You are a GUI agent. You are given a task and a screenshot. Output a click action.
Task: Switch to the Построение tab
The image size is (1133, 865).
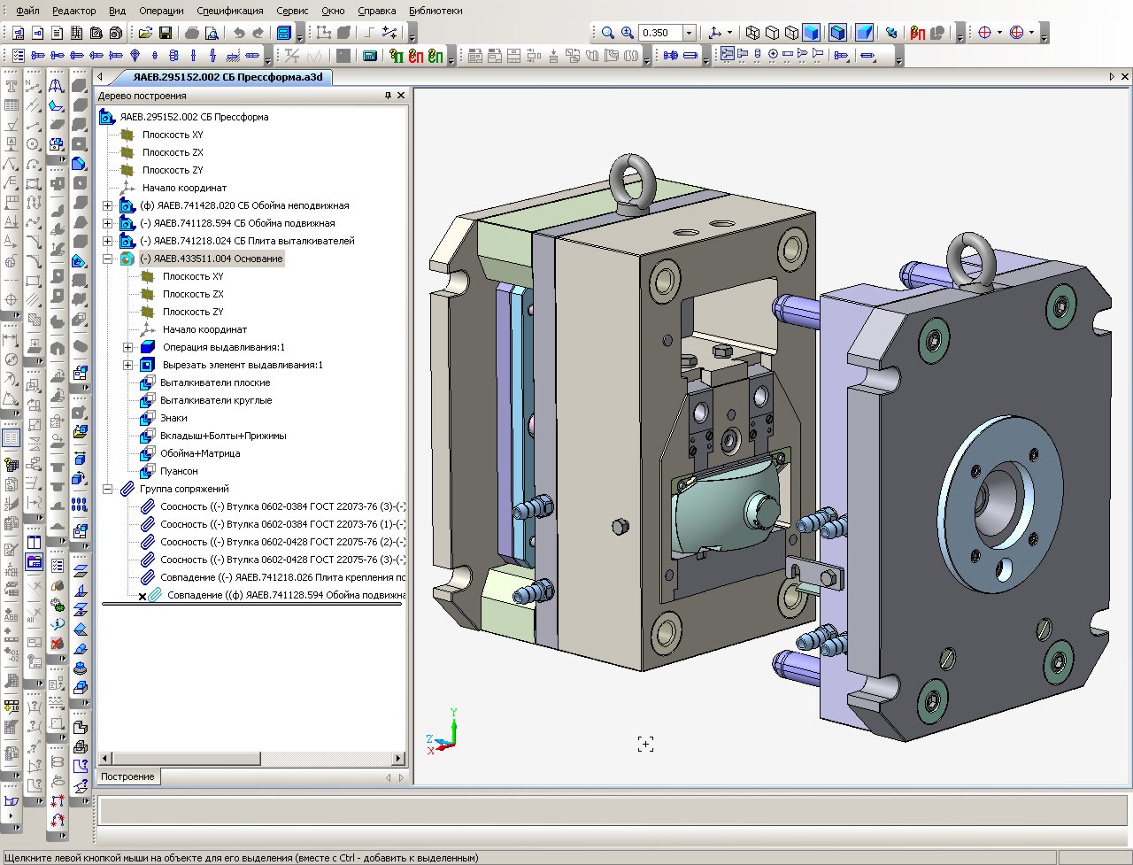127,776
